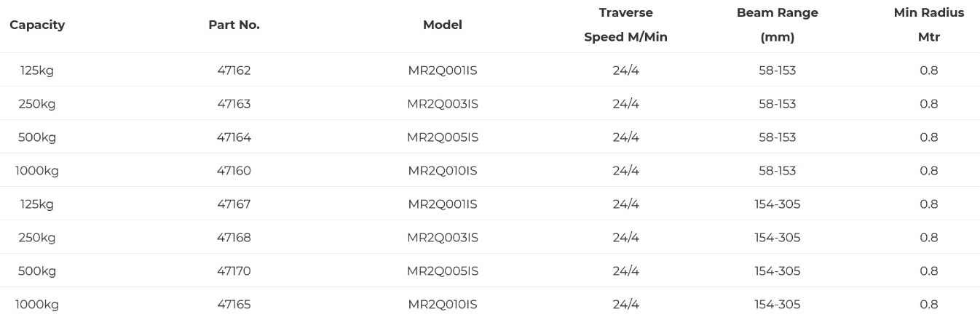Click the 500kg capacity in row 47170
Image resolution: width=980 pixels, height=317 pixels.
[37, 271]
